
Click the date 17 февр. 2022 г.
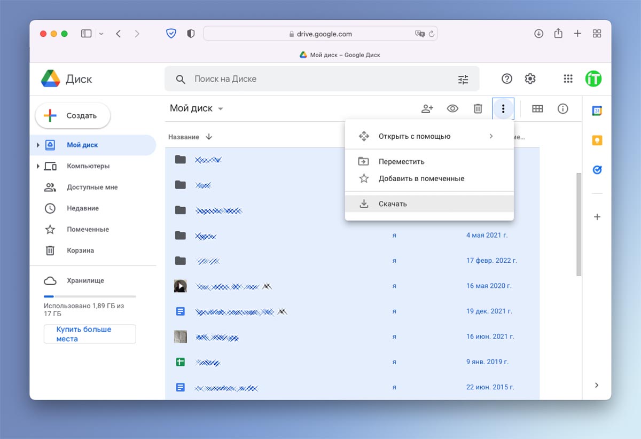491,261
